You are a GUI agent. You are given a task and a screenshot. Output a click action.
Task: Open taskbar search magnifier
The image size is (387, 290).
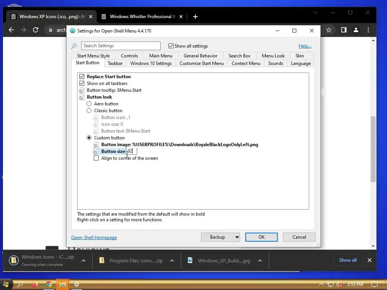click(x=20, y=284)
